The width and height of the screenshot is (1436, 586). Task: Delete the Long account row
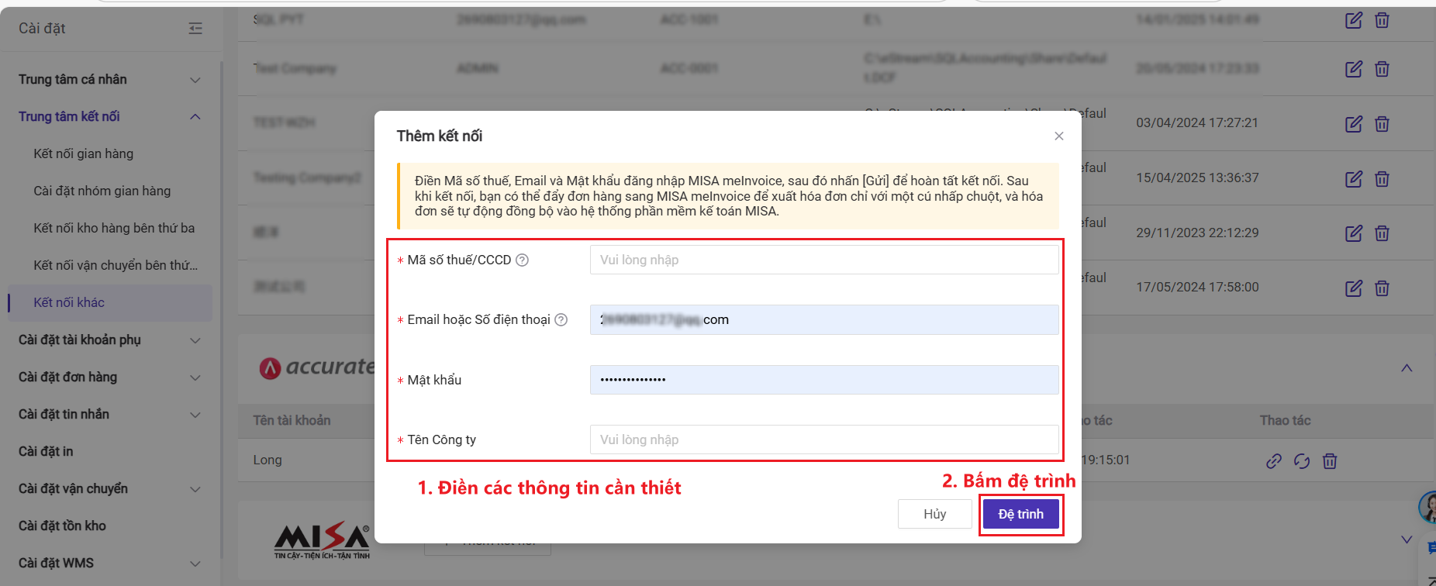pos(1330,461)
